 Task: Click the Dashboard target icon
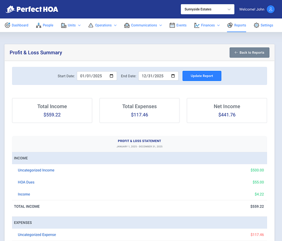pos(7,25)
